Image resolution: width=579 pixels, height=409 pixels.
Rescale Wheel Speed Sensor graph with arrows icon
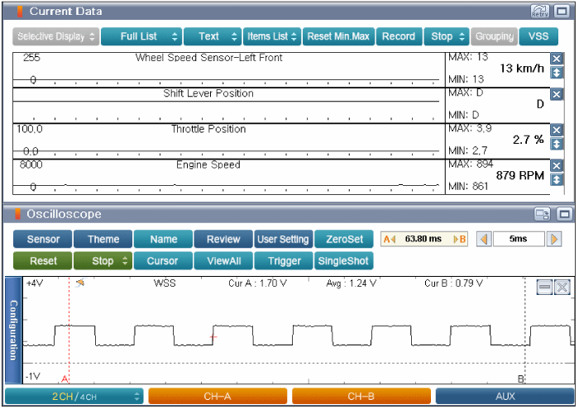click(557, 72)
